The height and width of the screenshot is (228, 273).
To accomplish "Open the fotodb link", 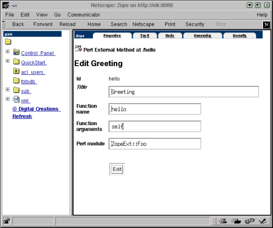I will (29, 82).
